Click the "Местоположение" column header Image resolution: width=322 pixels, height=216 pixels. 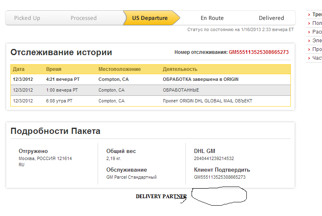120,69
